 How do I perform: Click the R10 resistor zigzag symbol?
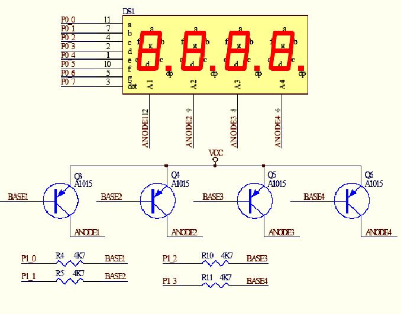[216, 263]
